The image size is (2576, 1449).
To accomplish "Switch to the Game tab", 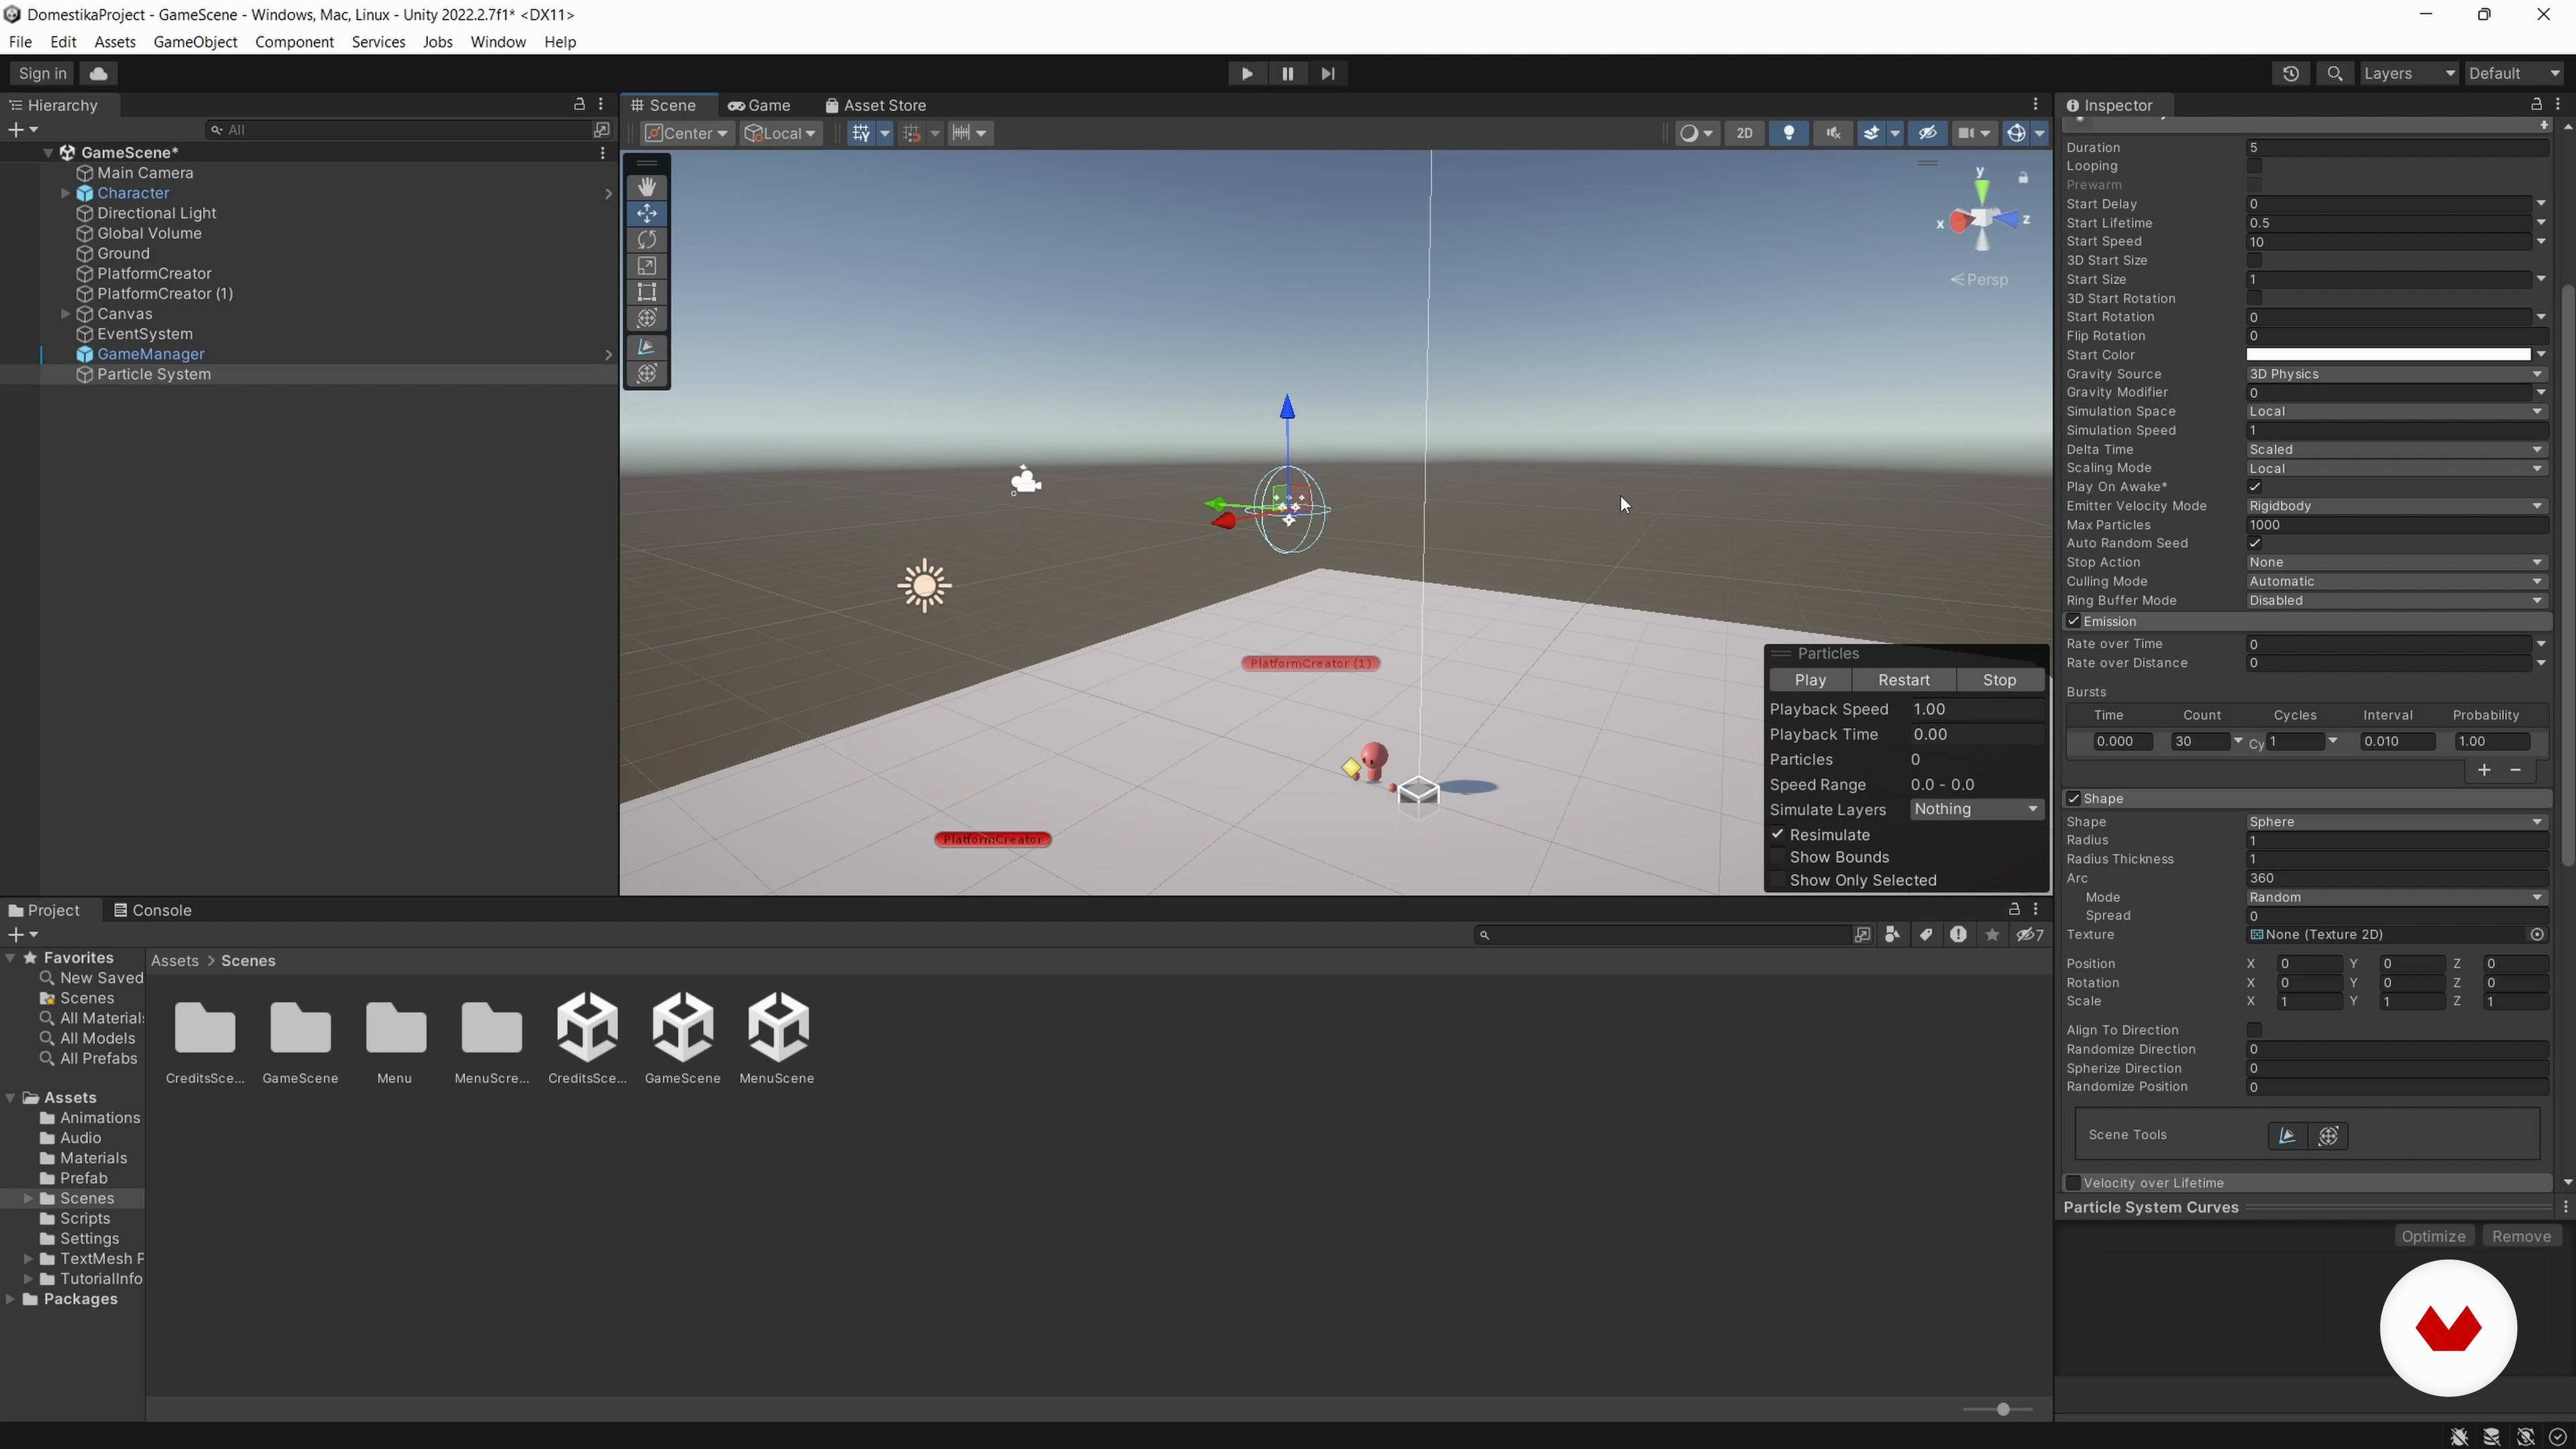I will pos(760,105).
